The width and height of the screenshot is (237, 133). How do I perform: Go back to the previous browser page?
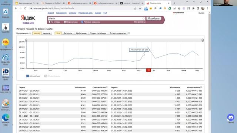pyautogui.click(x=16, y=8)
